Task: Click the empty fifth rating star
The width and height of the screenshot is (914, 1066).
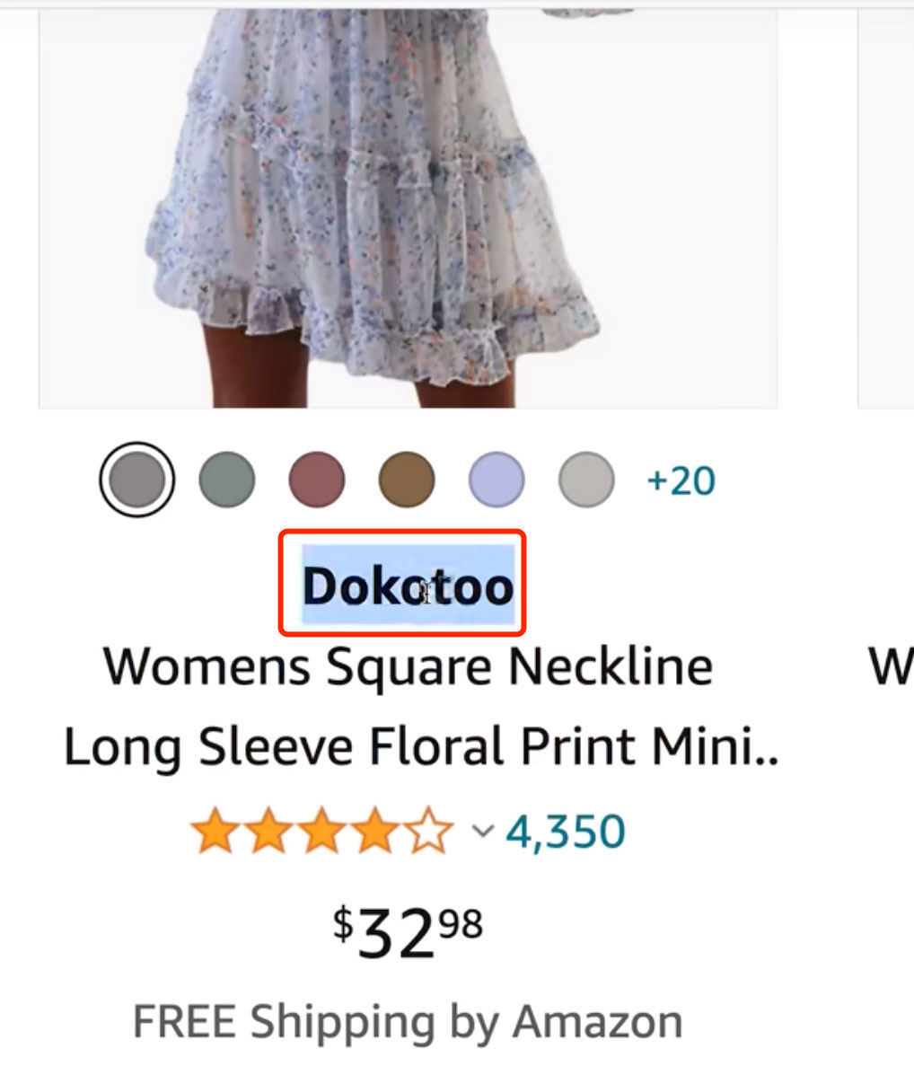Action: 431,833
